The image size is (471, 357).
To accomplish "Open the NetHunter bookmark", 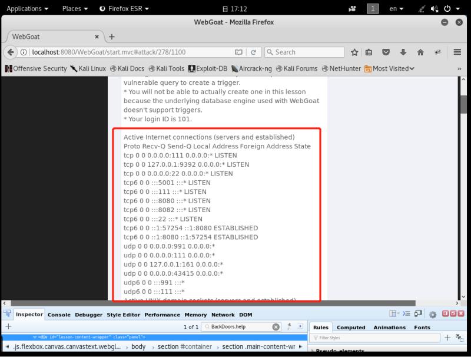I will pyautogui.click(x=341, y=68).
